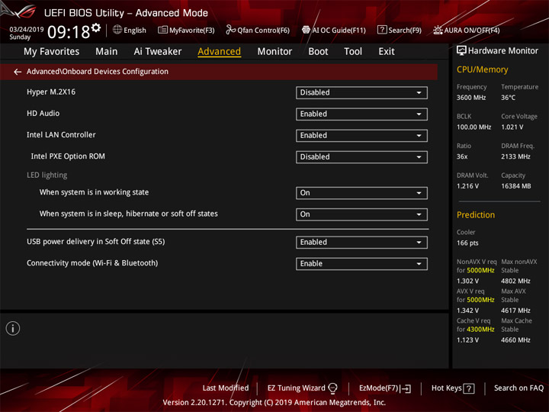The width and height of the screenshot is (549, 412).
Task: Open the Tool tab
Action: [353, 52]
